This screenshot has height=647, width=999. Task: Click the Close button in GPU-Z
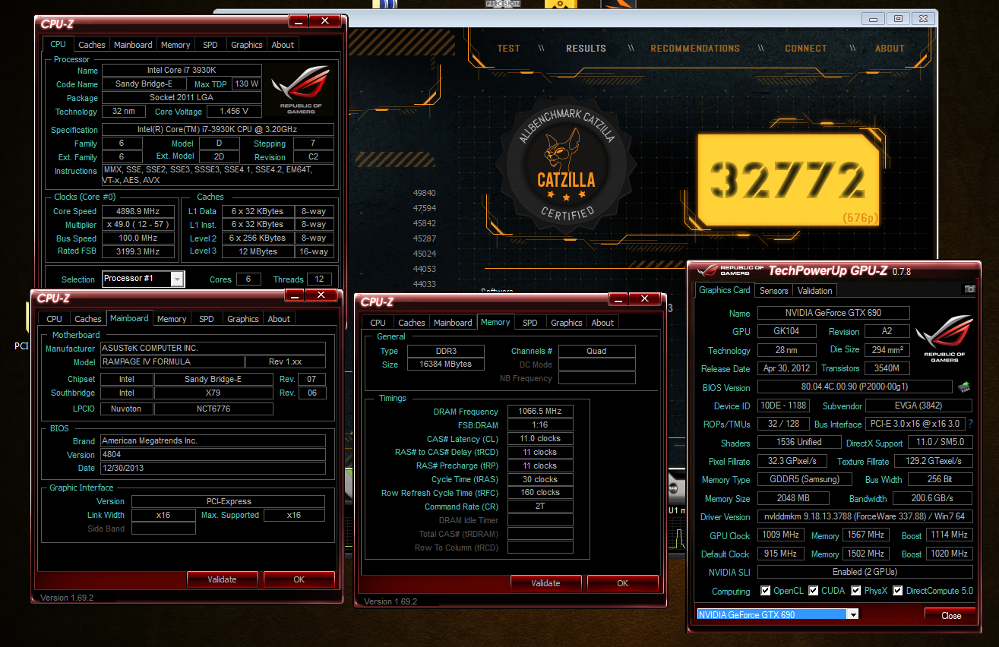click(951, 616)
